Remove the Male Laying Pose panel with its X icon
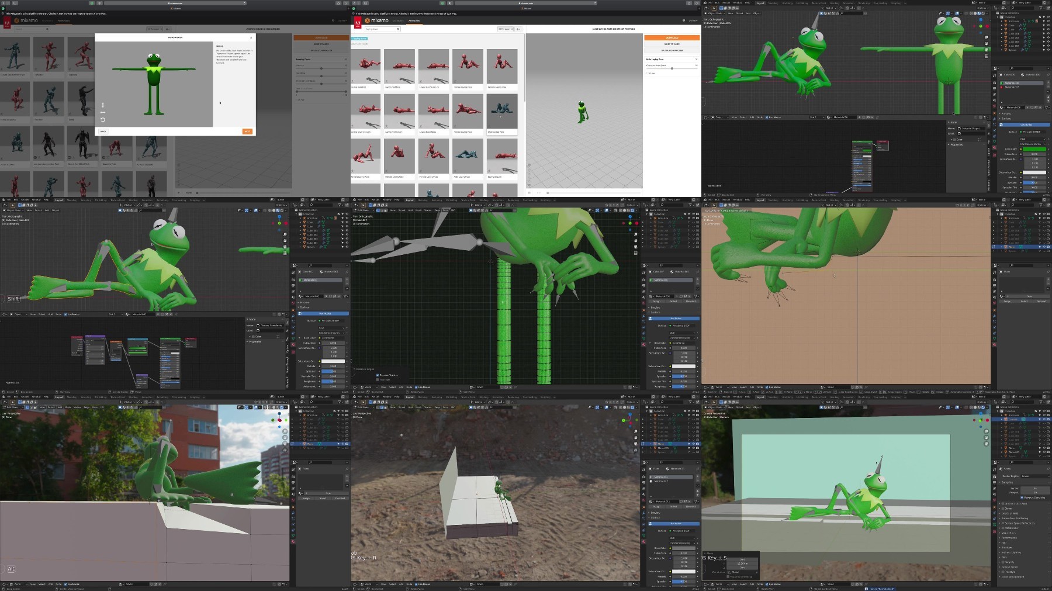This screenshot has width=1052, height=591. [x=696, y=59]
